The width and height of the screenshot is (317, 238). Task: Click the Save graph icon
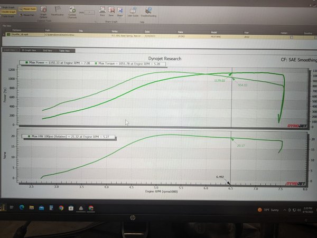(x=111, y=10)
